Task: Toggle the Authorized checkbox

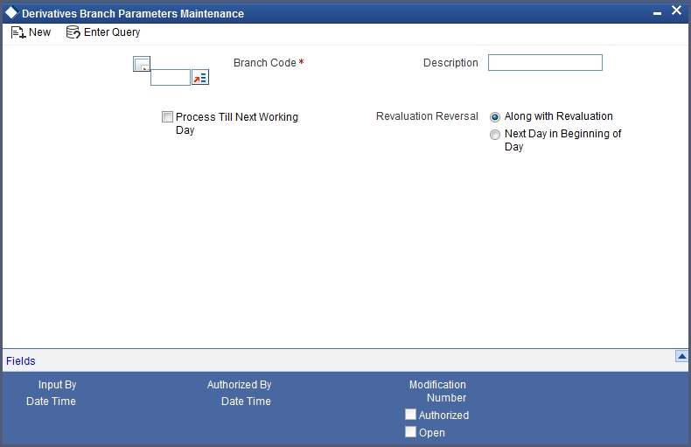Action: pos(410,415)
